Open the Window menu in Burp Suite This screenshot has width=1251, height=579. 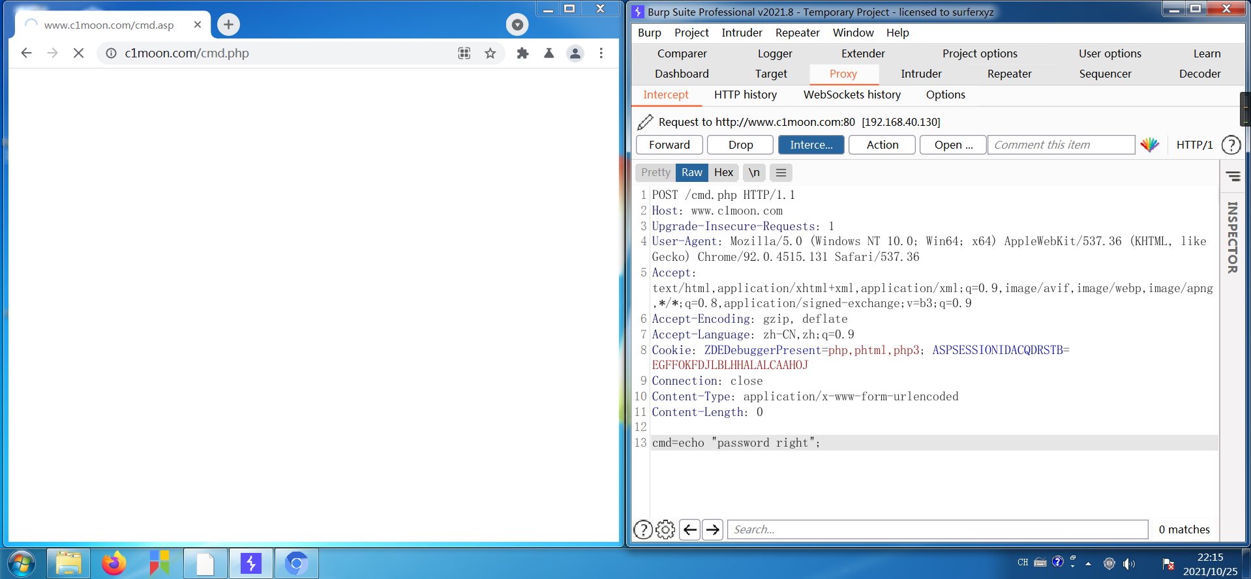(x=853, y=33)
